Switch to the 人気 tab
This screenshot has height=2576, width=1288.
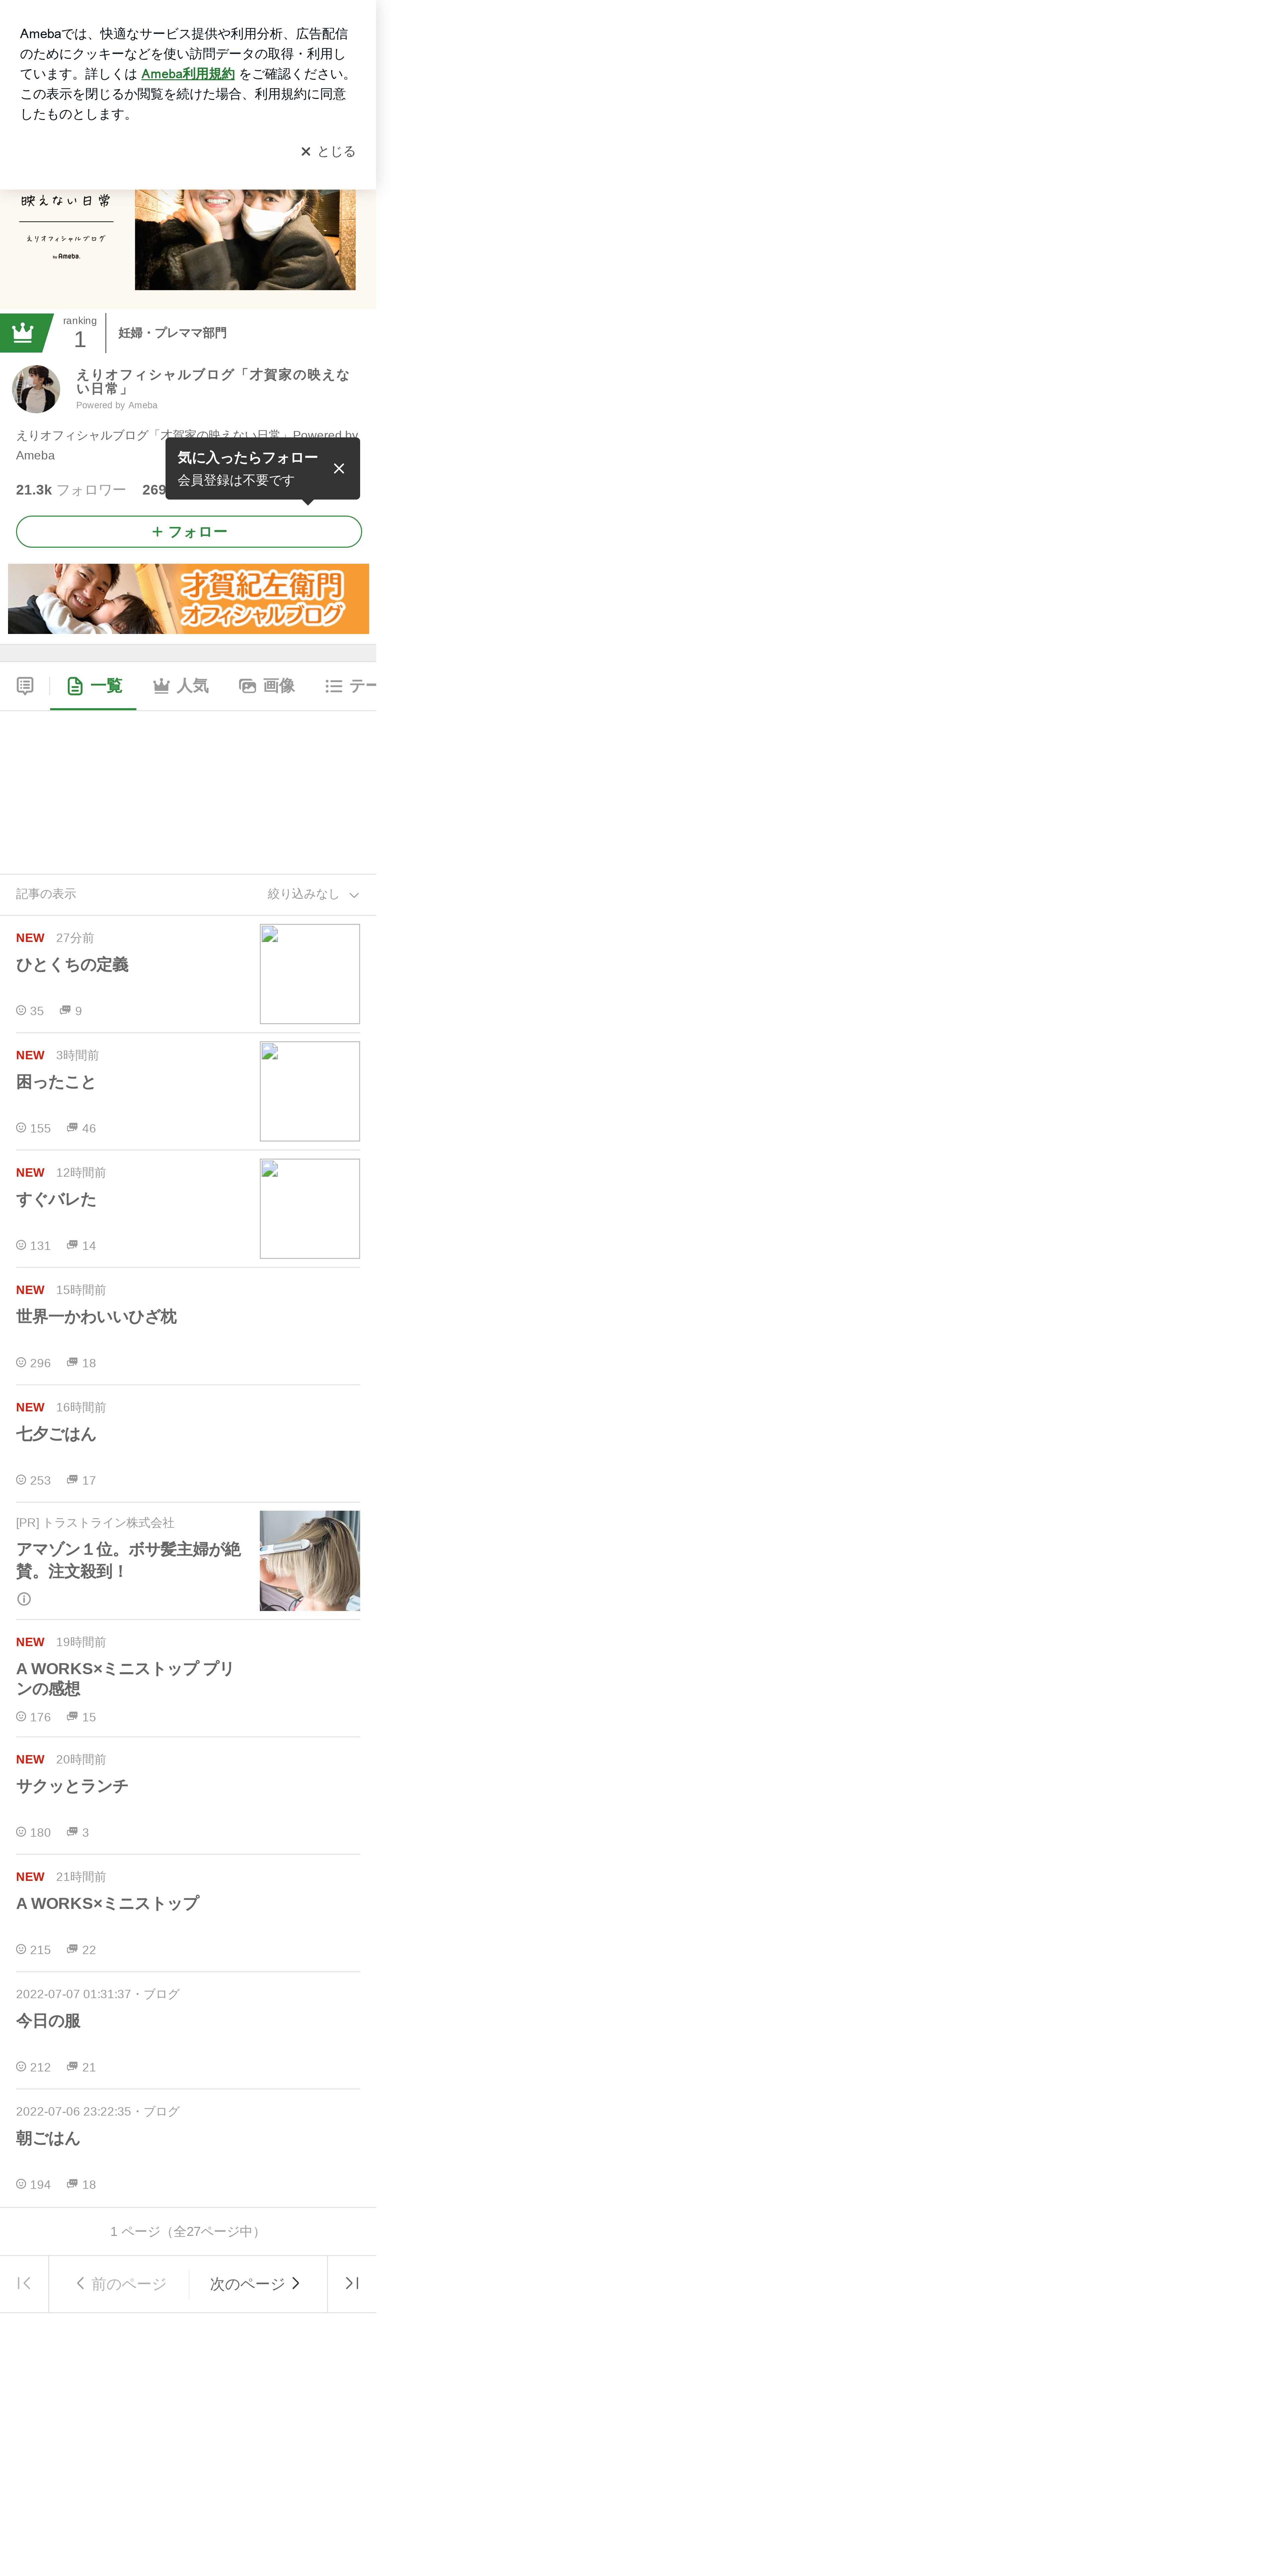point(181,686)
